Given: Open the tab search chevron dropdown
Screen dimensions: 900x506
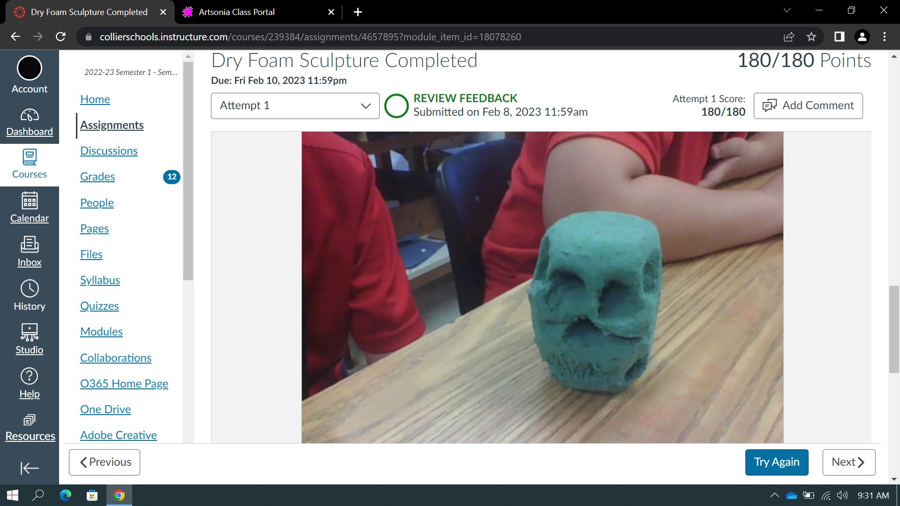Looking at the screenshot, I should [x=787, y=10].
